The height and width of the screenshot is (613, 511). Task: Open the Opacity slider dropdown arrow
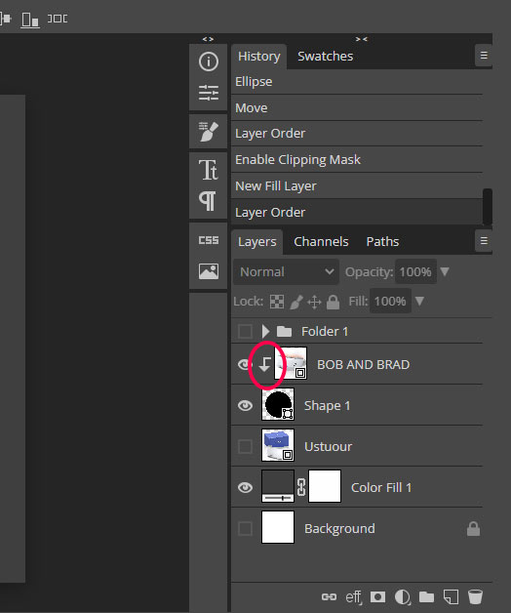click(x=445, y=271)
